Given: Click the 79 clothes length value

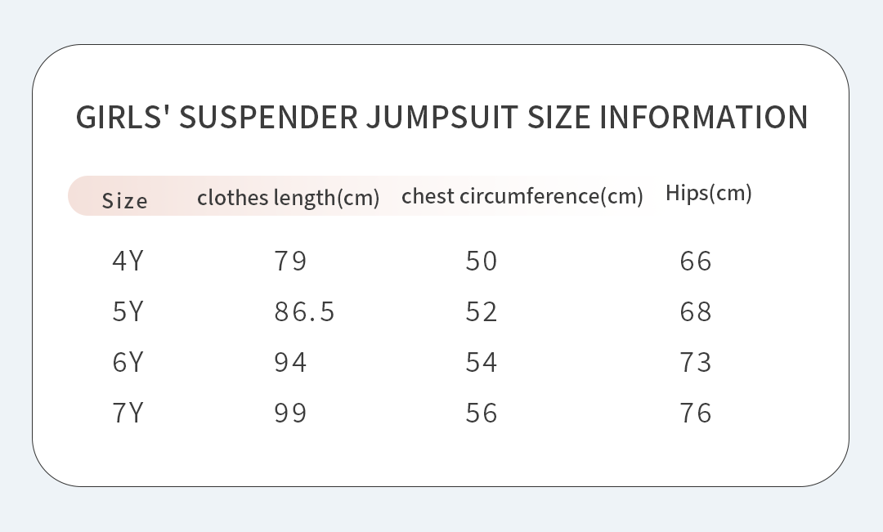Looking at the screenshot, I should point(290,261).
